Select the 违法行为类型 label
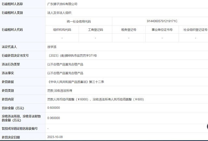The height and width of the screenshot is (141, 208). coord(11,64)
